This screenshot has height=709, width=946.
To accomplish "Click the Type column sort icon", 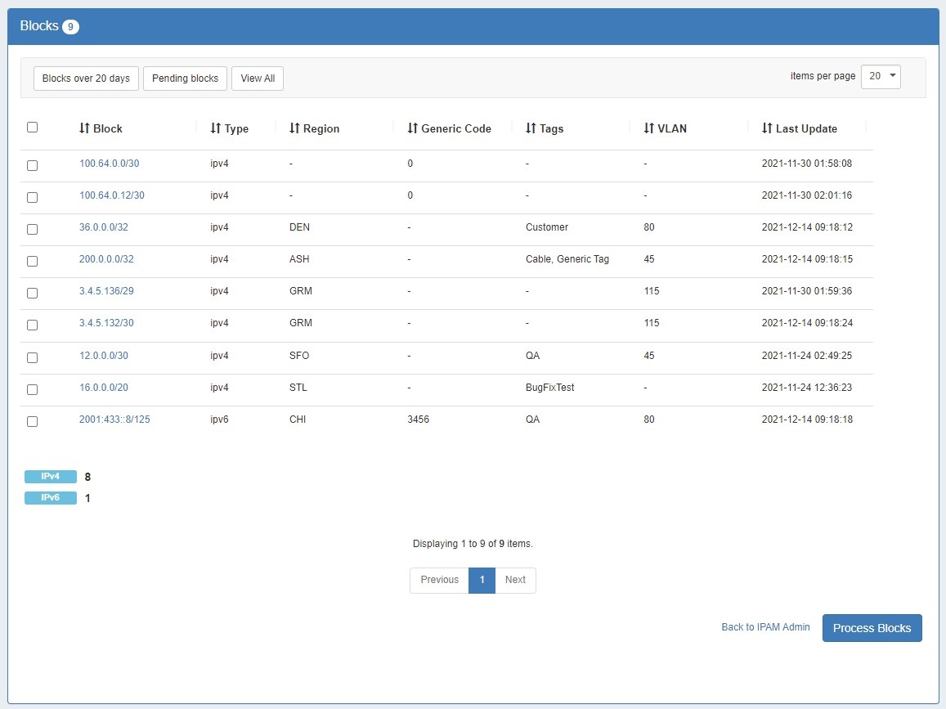I will pos(216,128).
